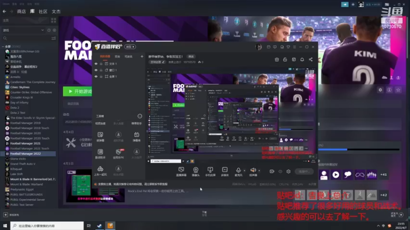410x230 pixels.
Task: Select the first scene tab in streaming app
Action: [x=105, y=57]
